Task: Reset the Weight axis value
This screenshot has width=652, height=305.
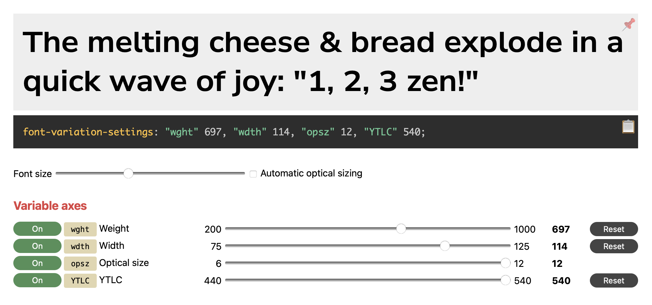Action: (x=614, y=229)
